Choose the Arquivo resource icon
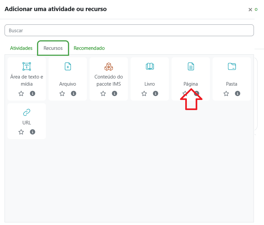The image size is (264, 225). tap(68, 66)
